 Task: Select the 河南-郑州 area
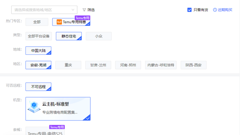(x=128, y=65)
